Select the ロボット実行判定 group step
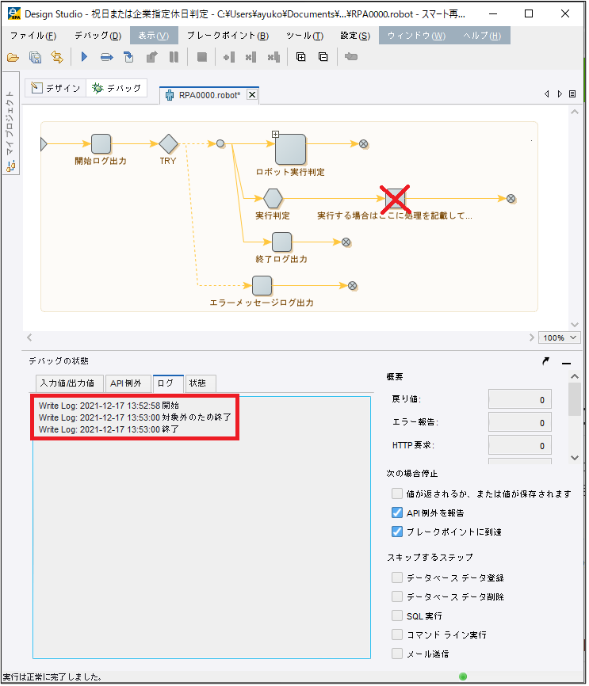 coord(290,149)
